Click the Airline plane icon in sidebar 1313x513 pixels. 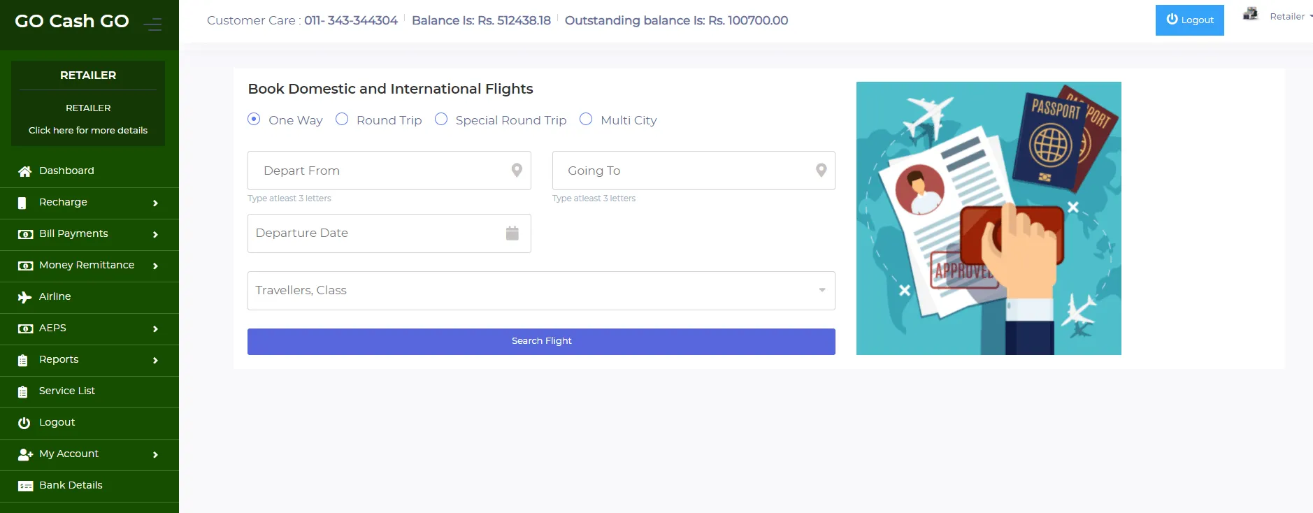pyautogui.click(x=25, y=297)
